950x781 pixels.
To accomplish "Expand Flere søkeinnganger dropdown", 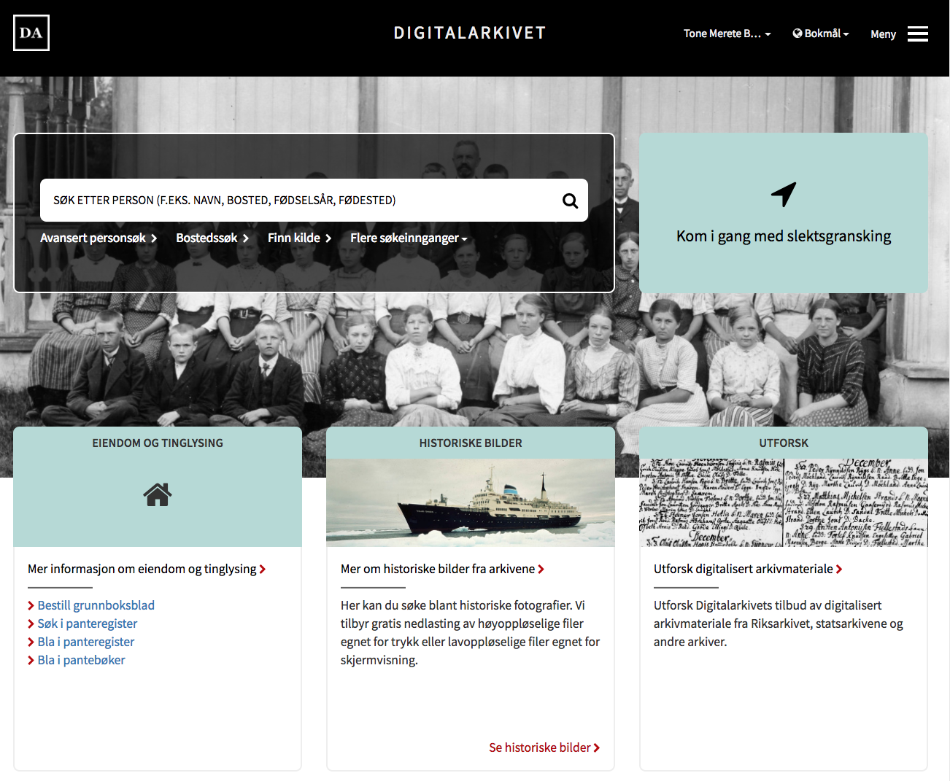I will [409, 238].
